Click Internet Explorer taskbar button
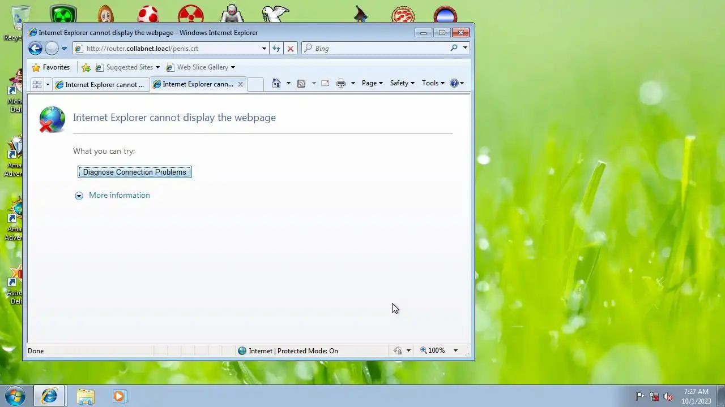The image size is (725, 407). pyautogui.click(x=49, y=396)
